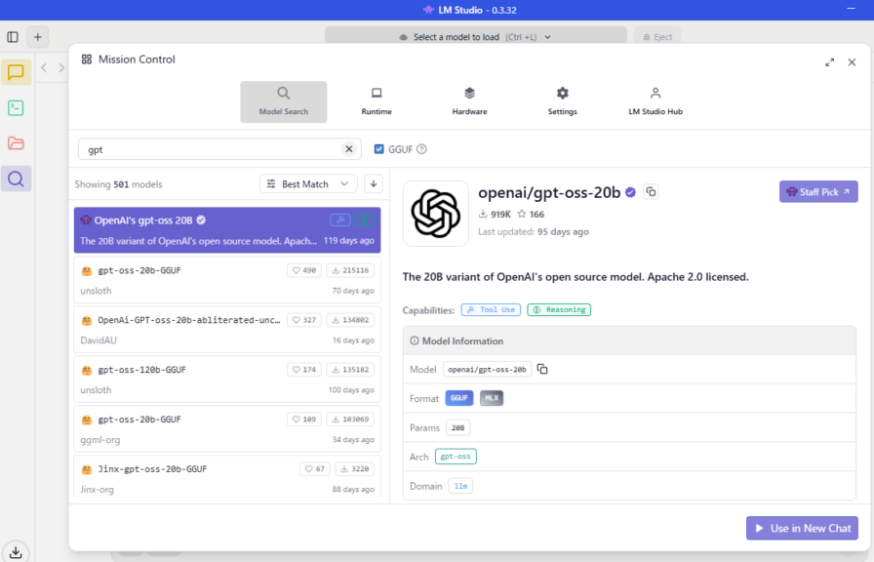Viewport: 874px width, 562px height.
Task: Open downloads icon at bottom left
Action: pos(16,551)
